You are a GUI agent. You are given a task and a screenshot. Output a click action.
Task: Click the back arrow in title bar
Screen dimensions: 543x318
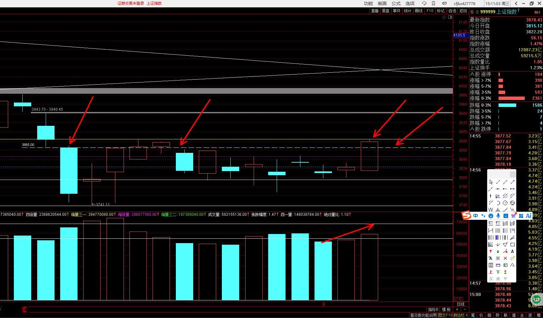516,3
